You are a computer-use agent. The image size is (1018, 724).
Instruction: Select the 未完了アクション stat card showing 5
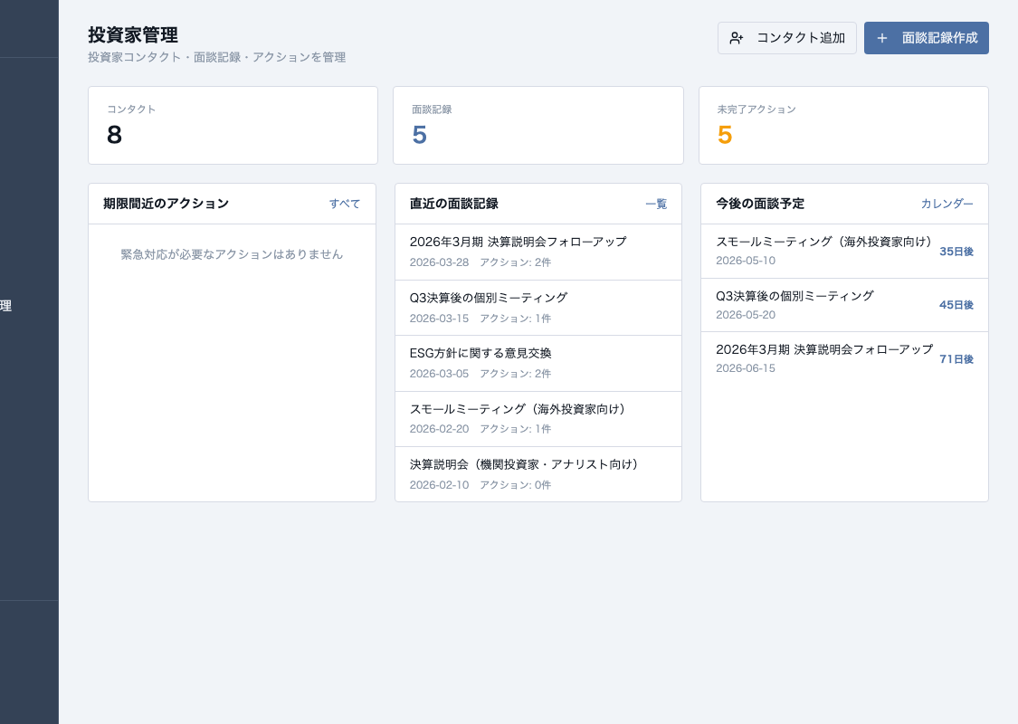tap(843, 125)
